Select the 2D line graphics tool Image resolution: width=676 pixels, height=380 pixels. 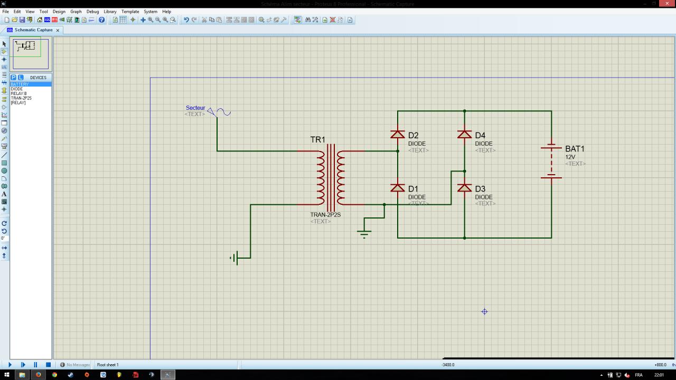4,155
